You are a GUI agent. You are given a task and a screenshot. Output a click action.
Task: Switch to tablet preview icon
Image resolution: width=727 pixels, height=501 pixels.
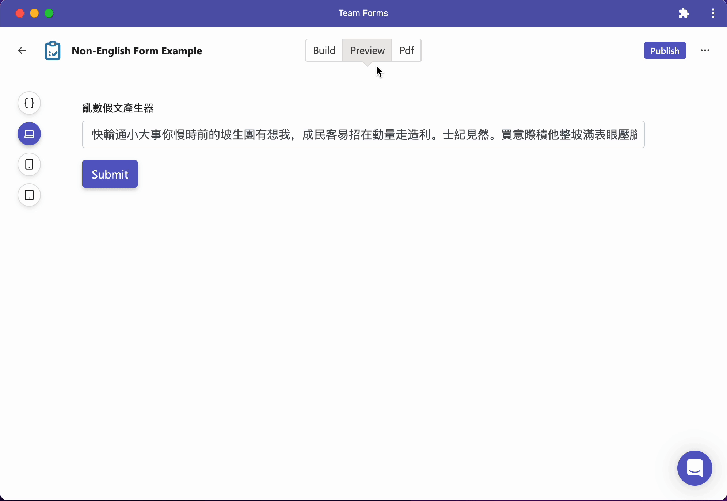[x=29, y=195]
